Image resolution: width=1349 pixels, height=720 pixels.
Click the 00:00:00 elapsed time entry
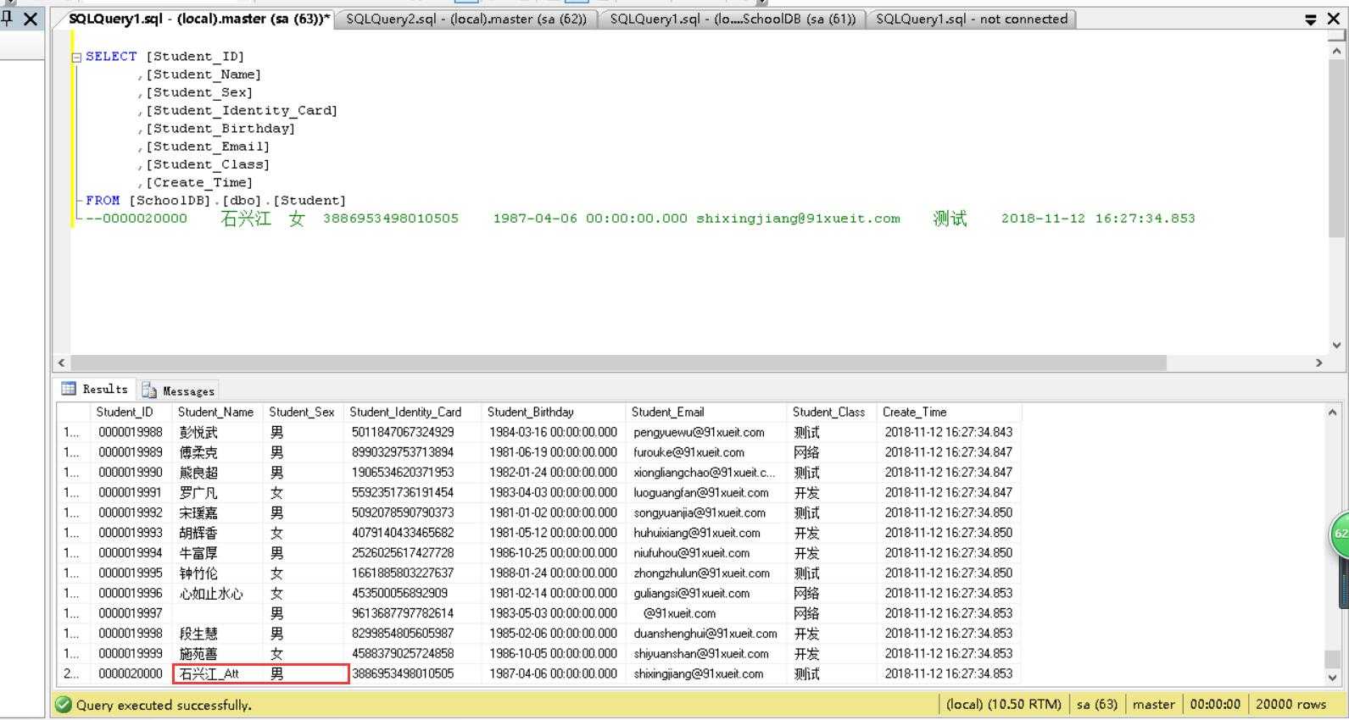[1215, 705]
